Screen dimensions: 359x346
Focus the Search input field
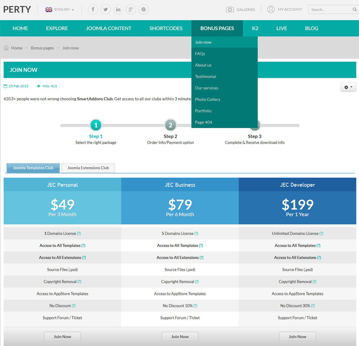(330, 9)
